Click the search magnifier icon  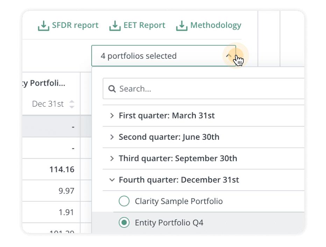tap(112, 89)
